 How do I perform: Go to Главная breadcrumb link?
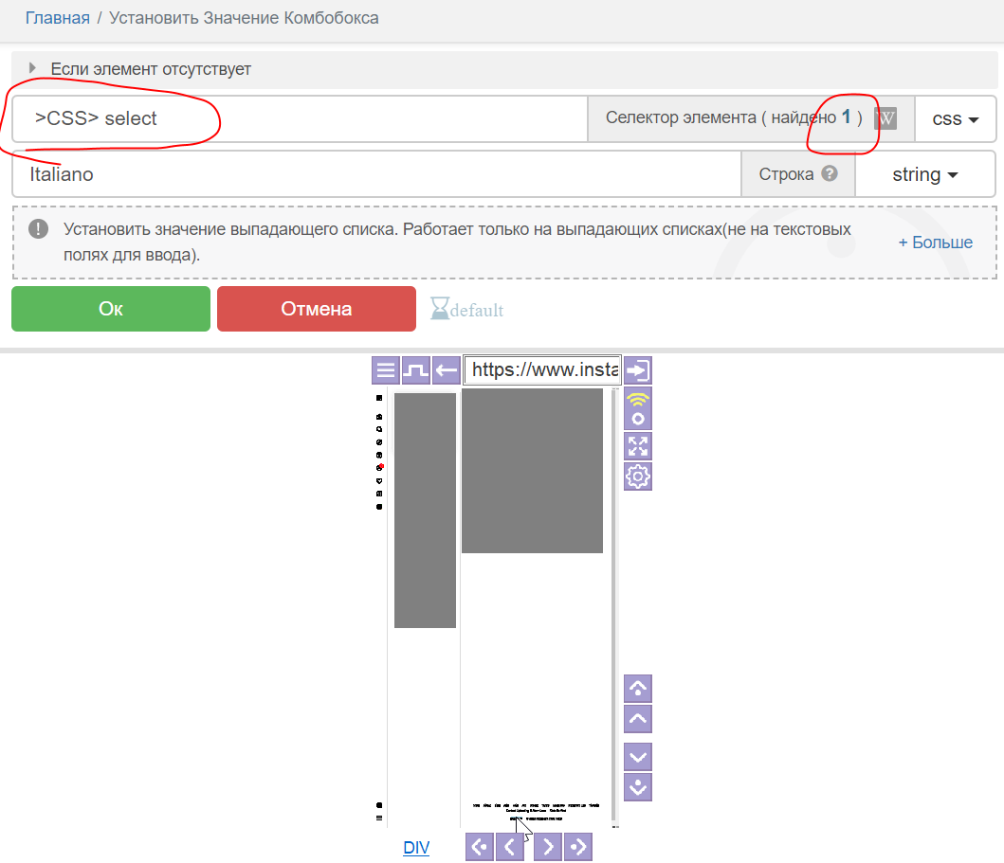click(x=57, y=18)
